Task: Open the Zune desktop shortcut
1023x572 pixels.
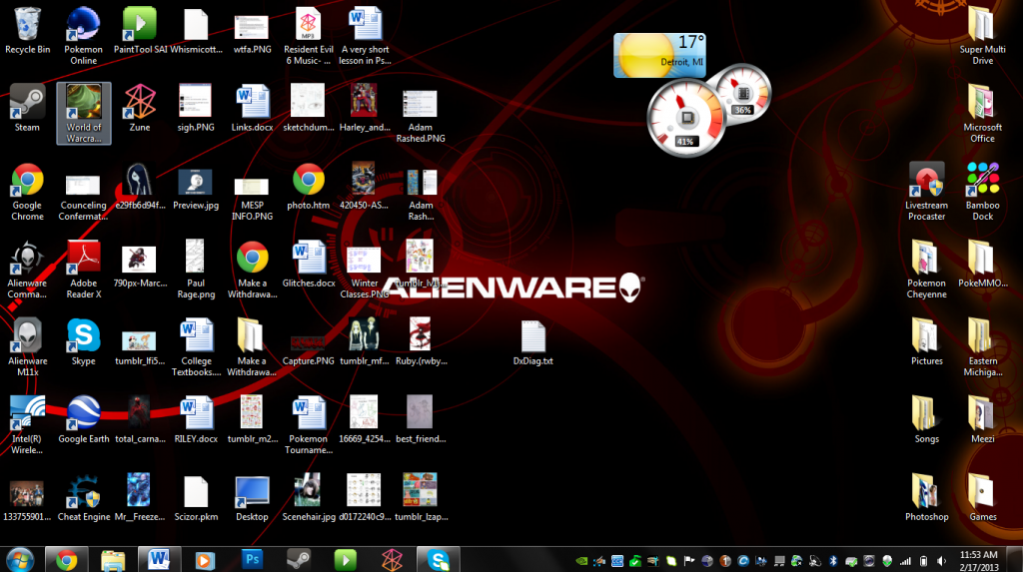Action: [x=140, y=108]
